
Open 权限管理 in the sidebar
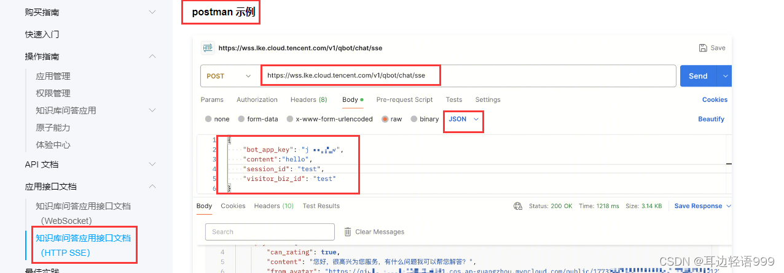click(53, 93)
